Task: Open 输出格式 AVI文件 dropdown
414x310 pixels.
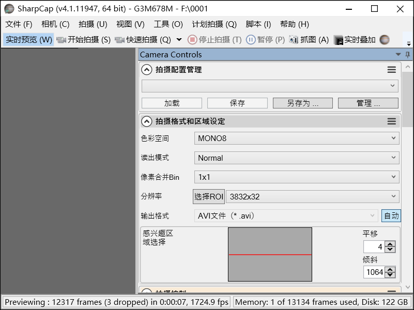Action: click(x=286, y=216)
